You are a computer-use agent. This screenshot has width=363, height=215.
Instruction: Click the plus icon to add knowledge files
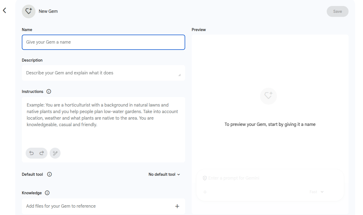[177, 206]
